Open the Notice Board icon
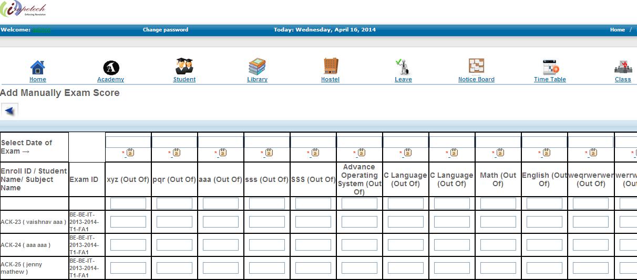 (476, 66)
